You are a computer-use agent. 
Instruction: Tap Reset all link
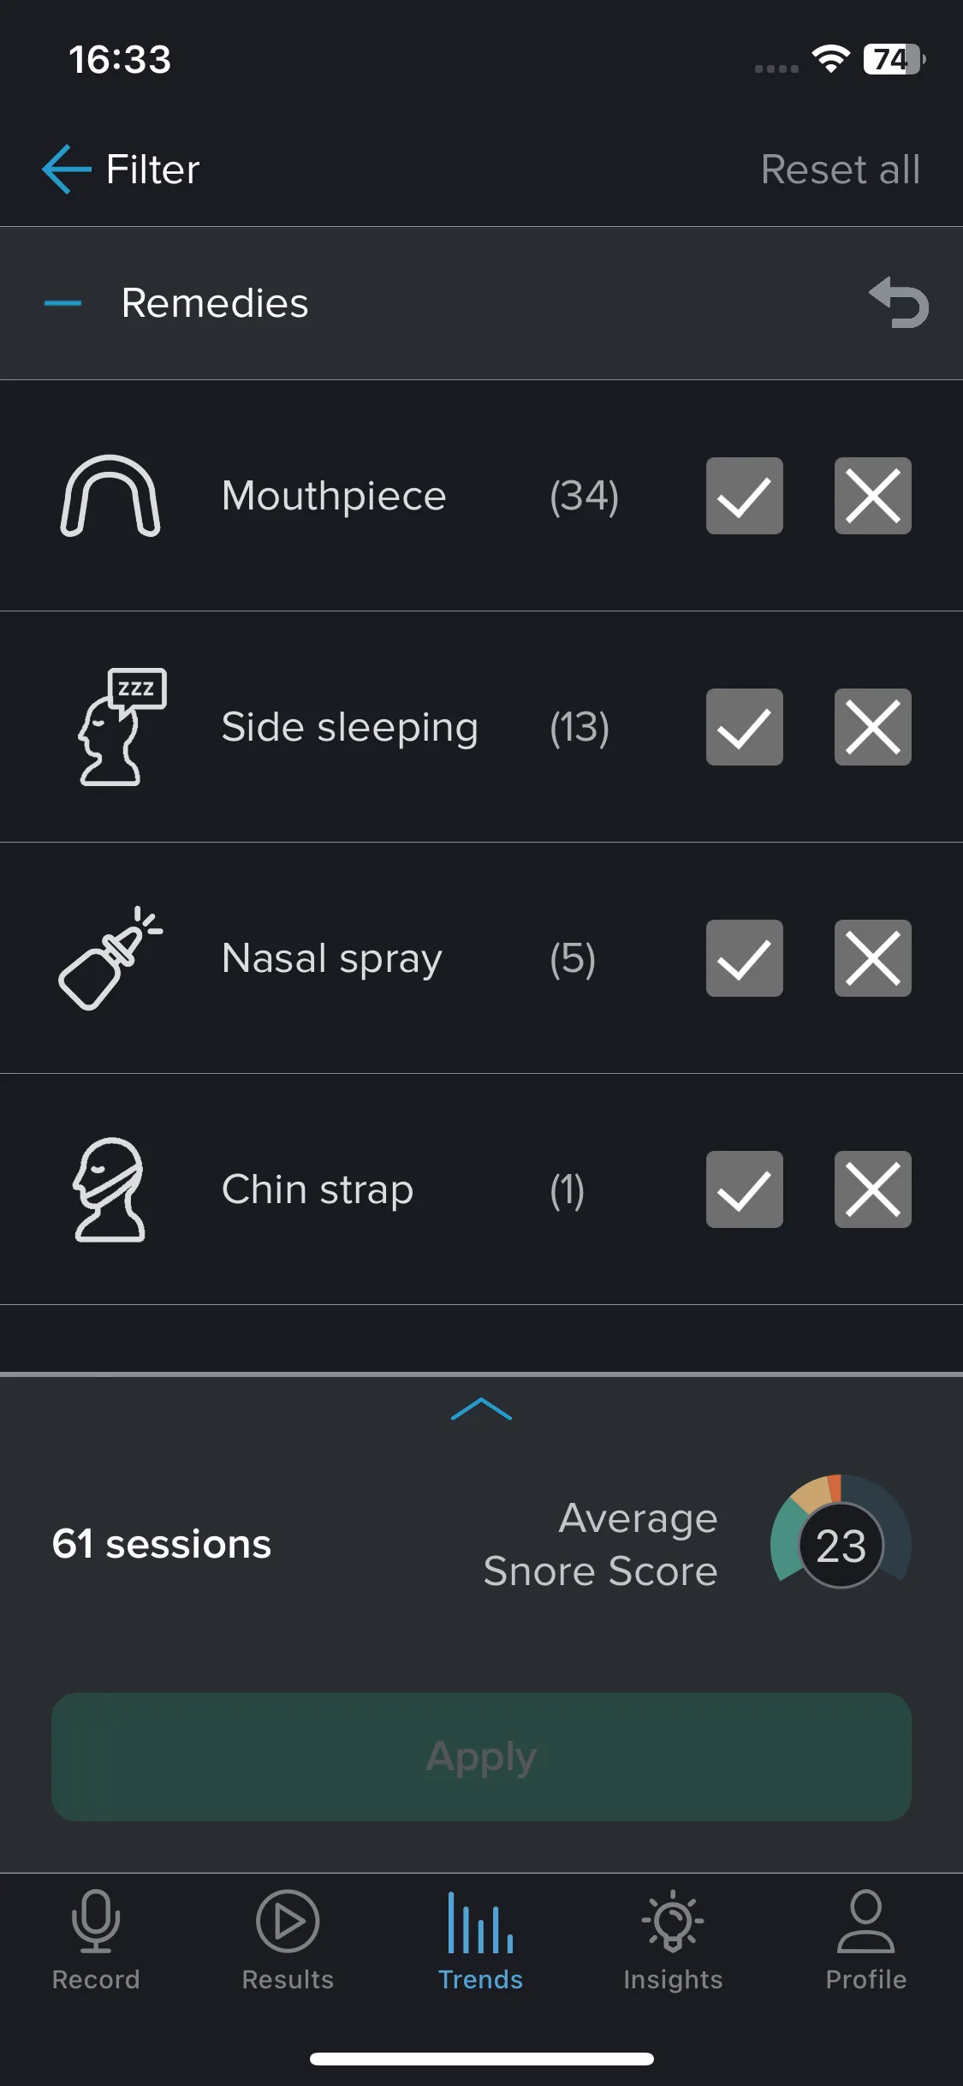[x=841, y=170]
